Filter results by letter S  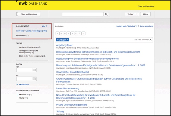pos(80,33)
